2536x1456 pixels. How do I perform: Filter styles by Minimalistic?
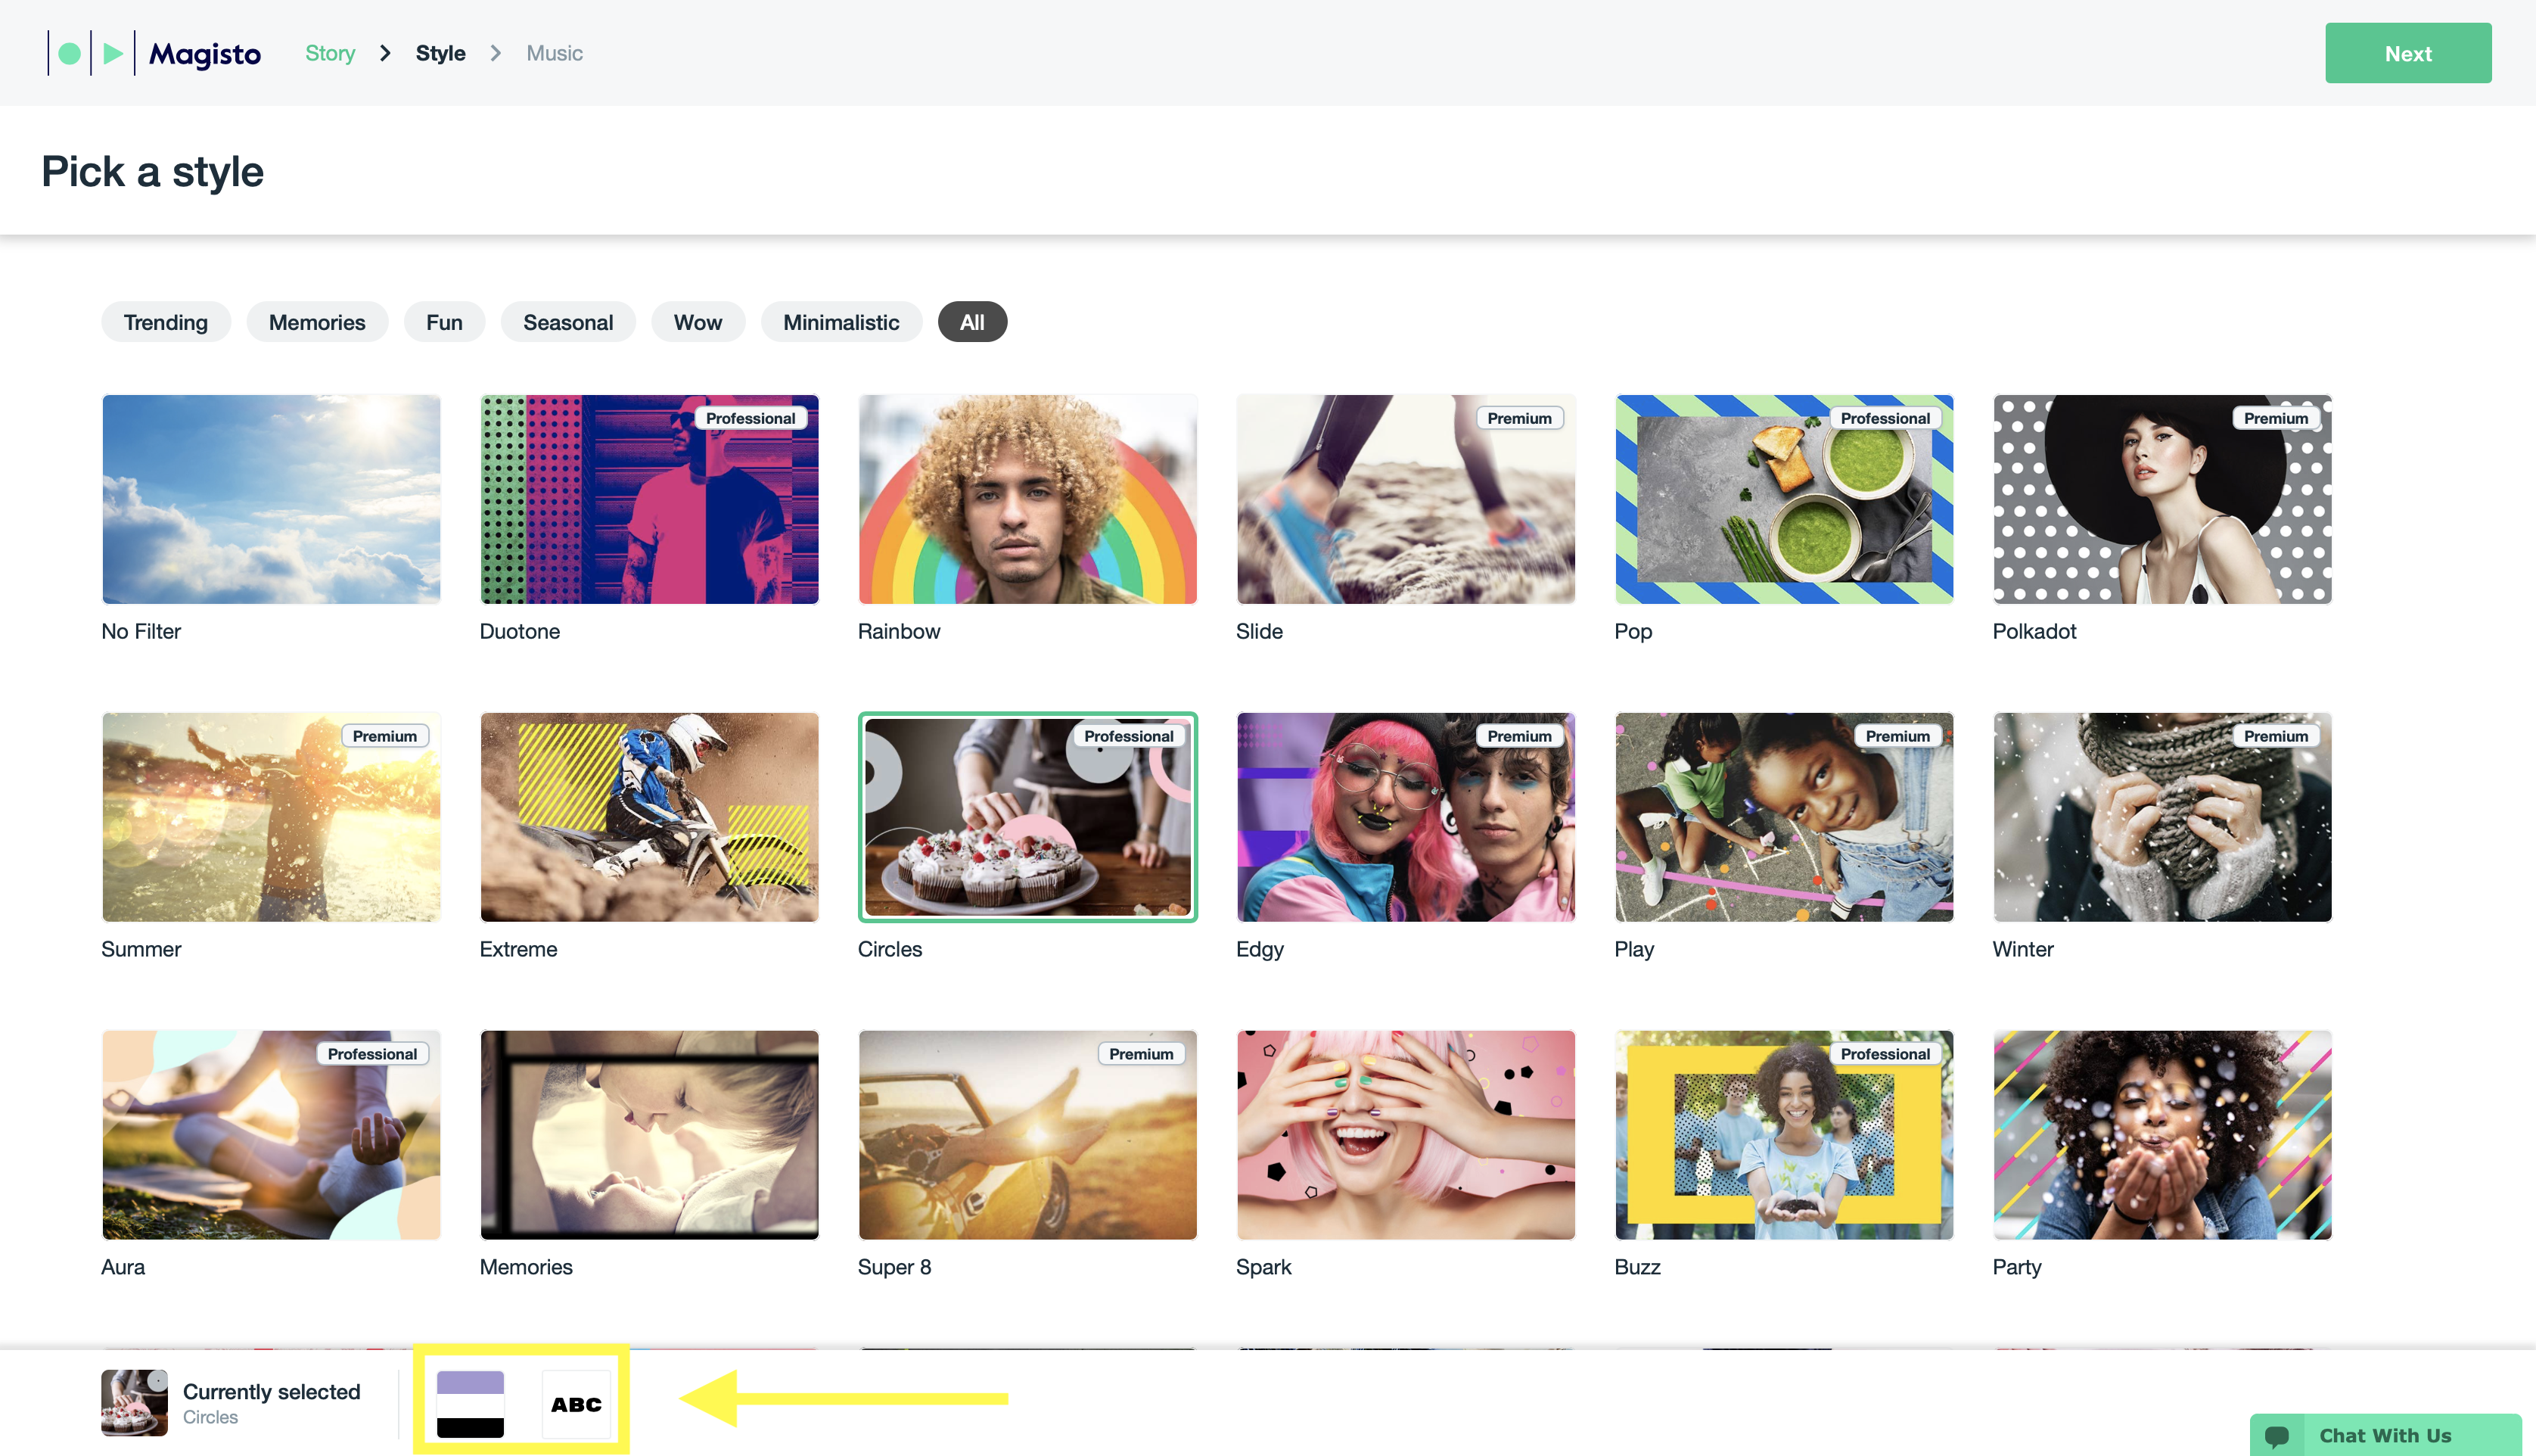841,322
